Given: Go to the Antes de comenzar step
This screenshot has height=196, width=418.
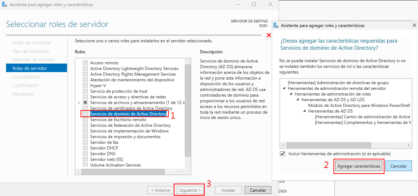Looking at the screenshot, I should [32, 43].
